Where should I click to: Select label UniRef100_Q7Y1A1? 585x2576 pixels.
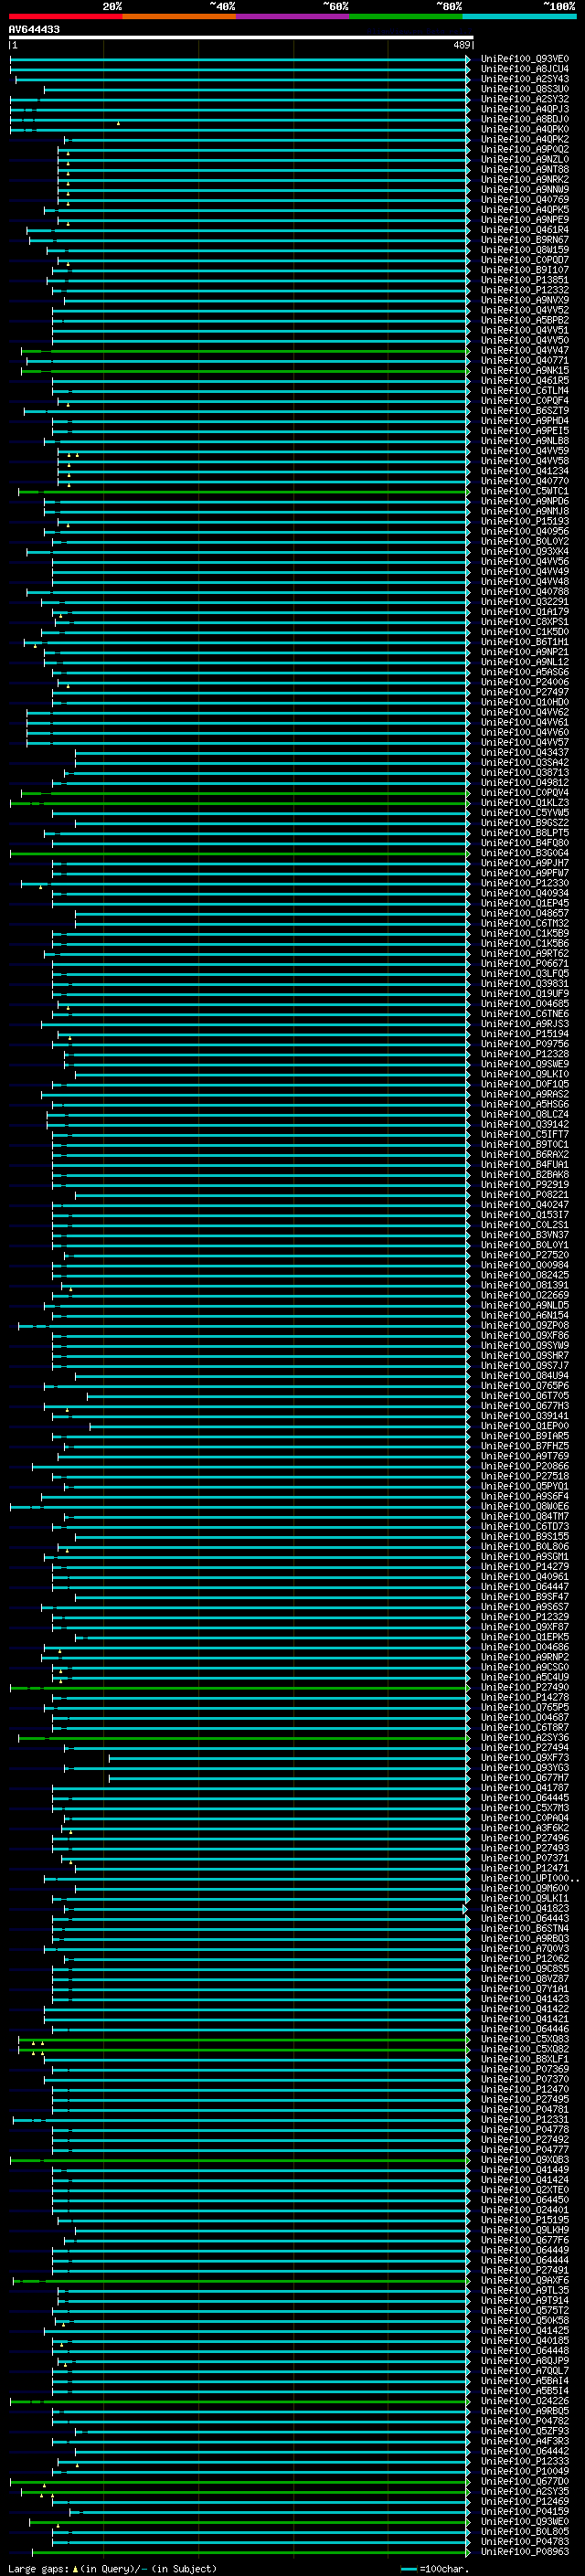point(525,1989)
